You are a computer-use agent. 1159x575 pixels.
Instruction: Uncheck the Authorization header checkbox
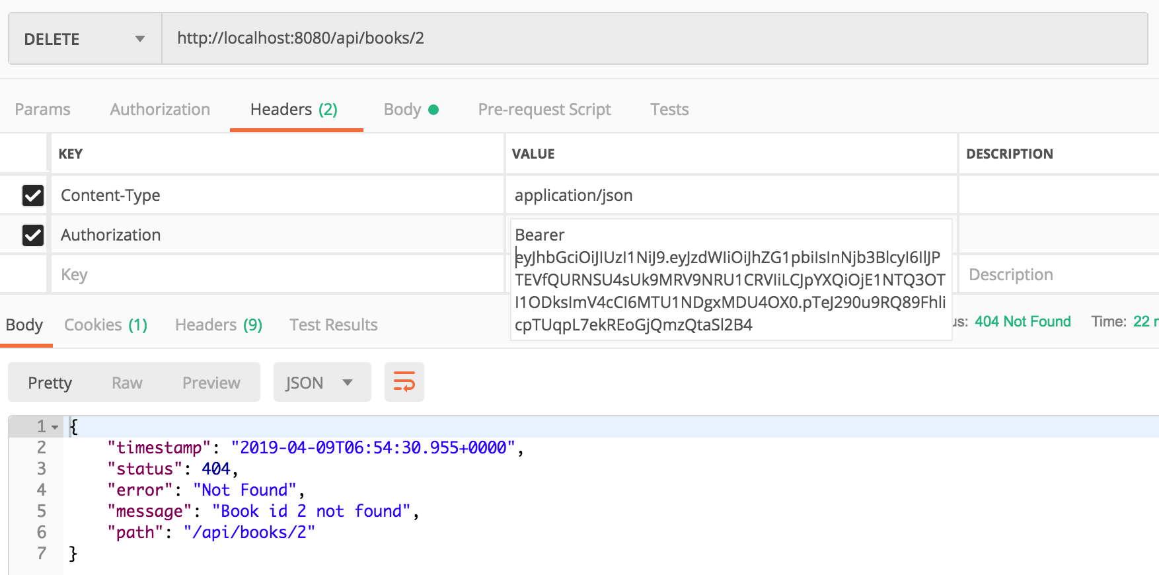(x=33, y=235)
